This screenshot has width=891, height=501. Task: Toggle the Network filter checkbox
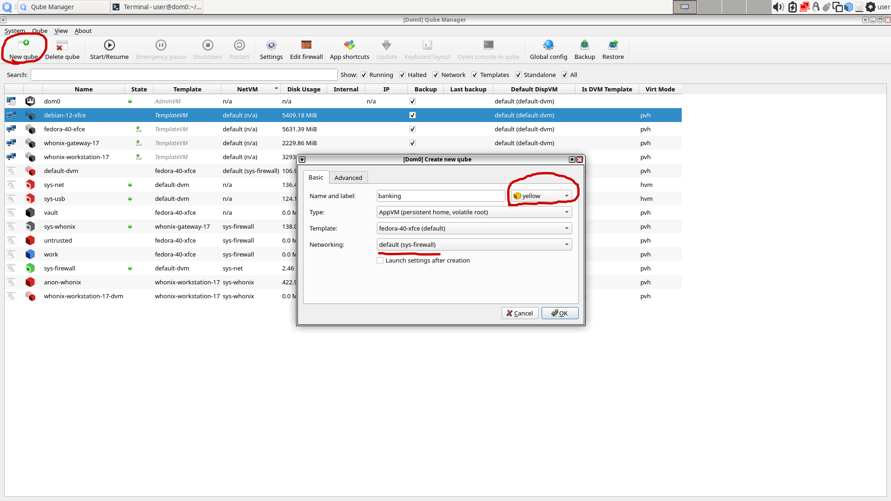pos(436,75)
